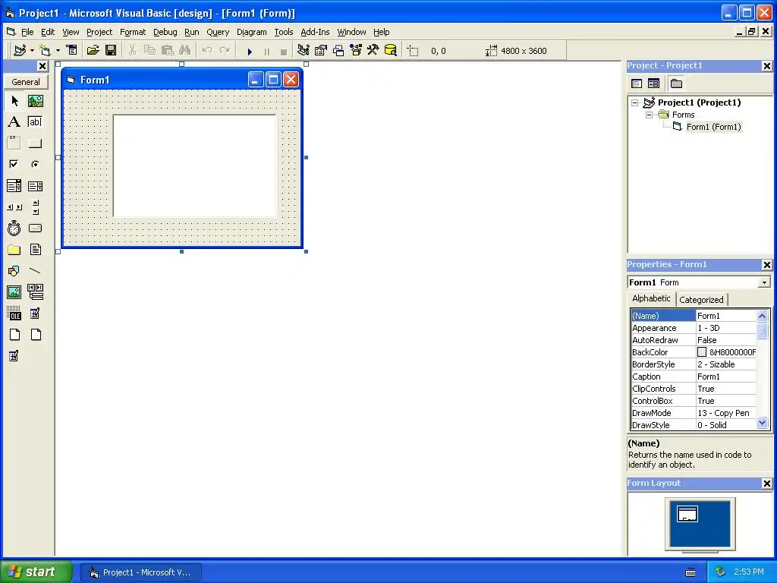Select the Shape control tool

click(x=14, y=271)
